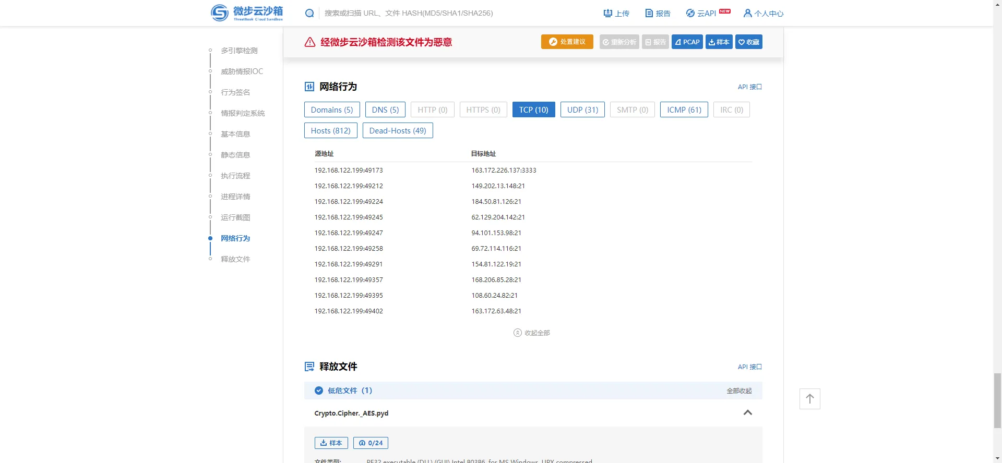Screen dimensions: 1002x463
Task: Click destination 94.101.153.98:21
Action: pyautogui.click(x=496, y=233)
